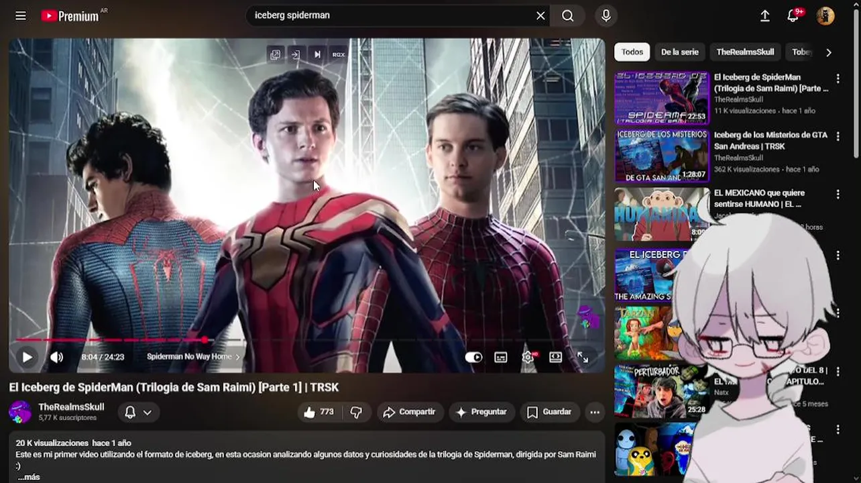Open TheRealmsSkull channel name link

[x=71, y=407]
